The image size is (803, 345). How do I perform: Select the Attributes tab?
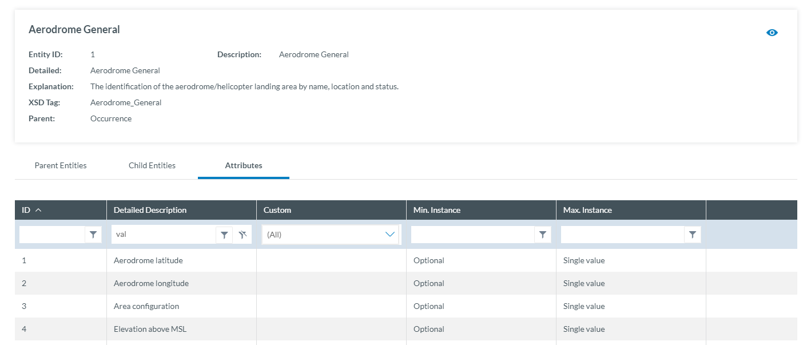pyautogui.click(x=244, y=165)
